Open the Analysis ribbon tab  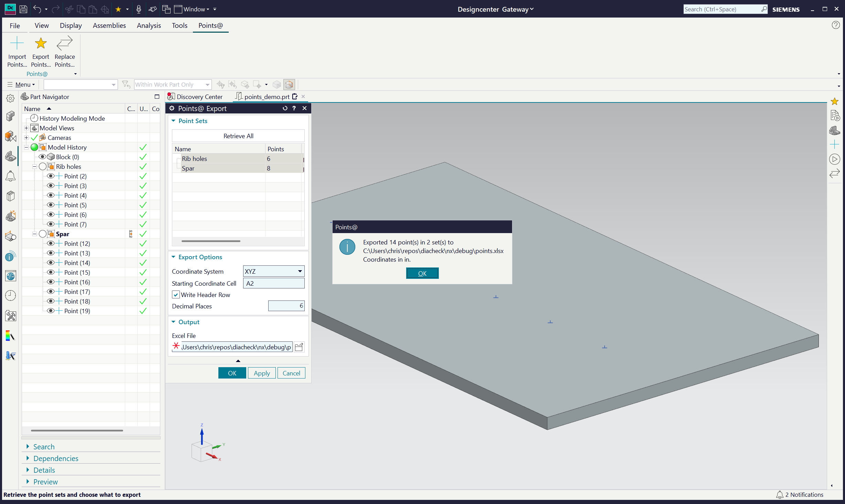[149, 25]
